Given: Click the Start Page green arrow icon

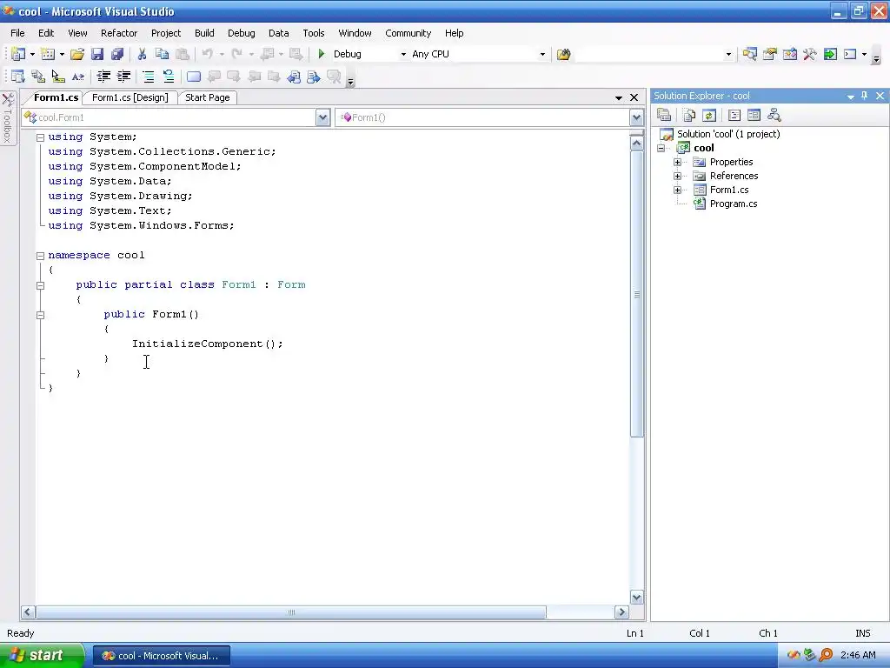Looking at the screenshot, I should tap(830, 55).
